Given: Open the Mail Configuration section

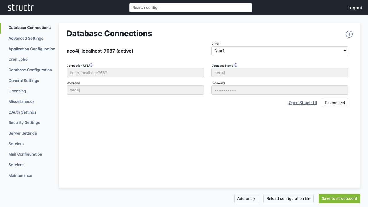Looking at the screenshot, I should click(x=25, y=154).
